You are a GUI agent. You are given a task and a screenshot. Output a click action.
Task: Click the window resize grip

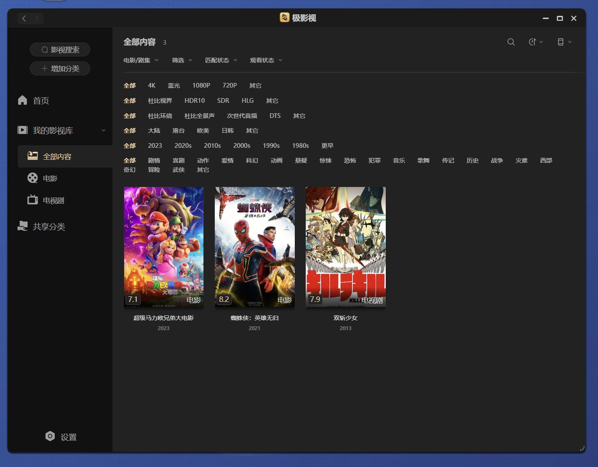(x=582, y=449)
